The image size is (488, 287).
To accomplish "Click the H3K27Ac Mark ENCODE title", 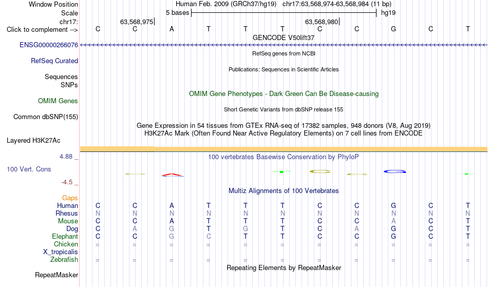I will click(x=284, y=133).
